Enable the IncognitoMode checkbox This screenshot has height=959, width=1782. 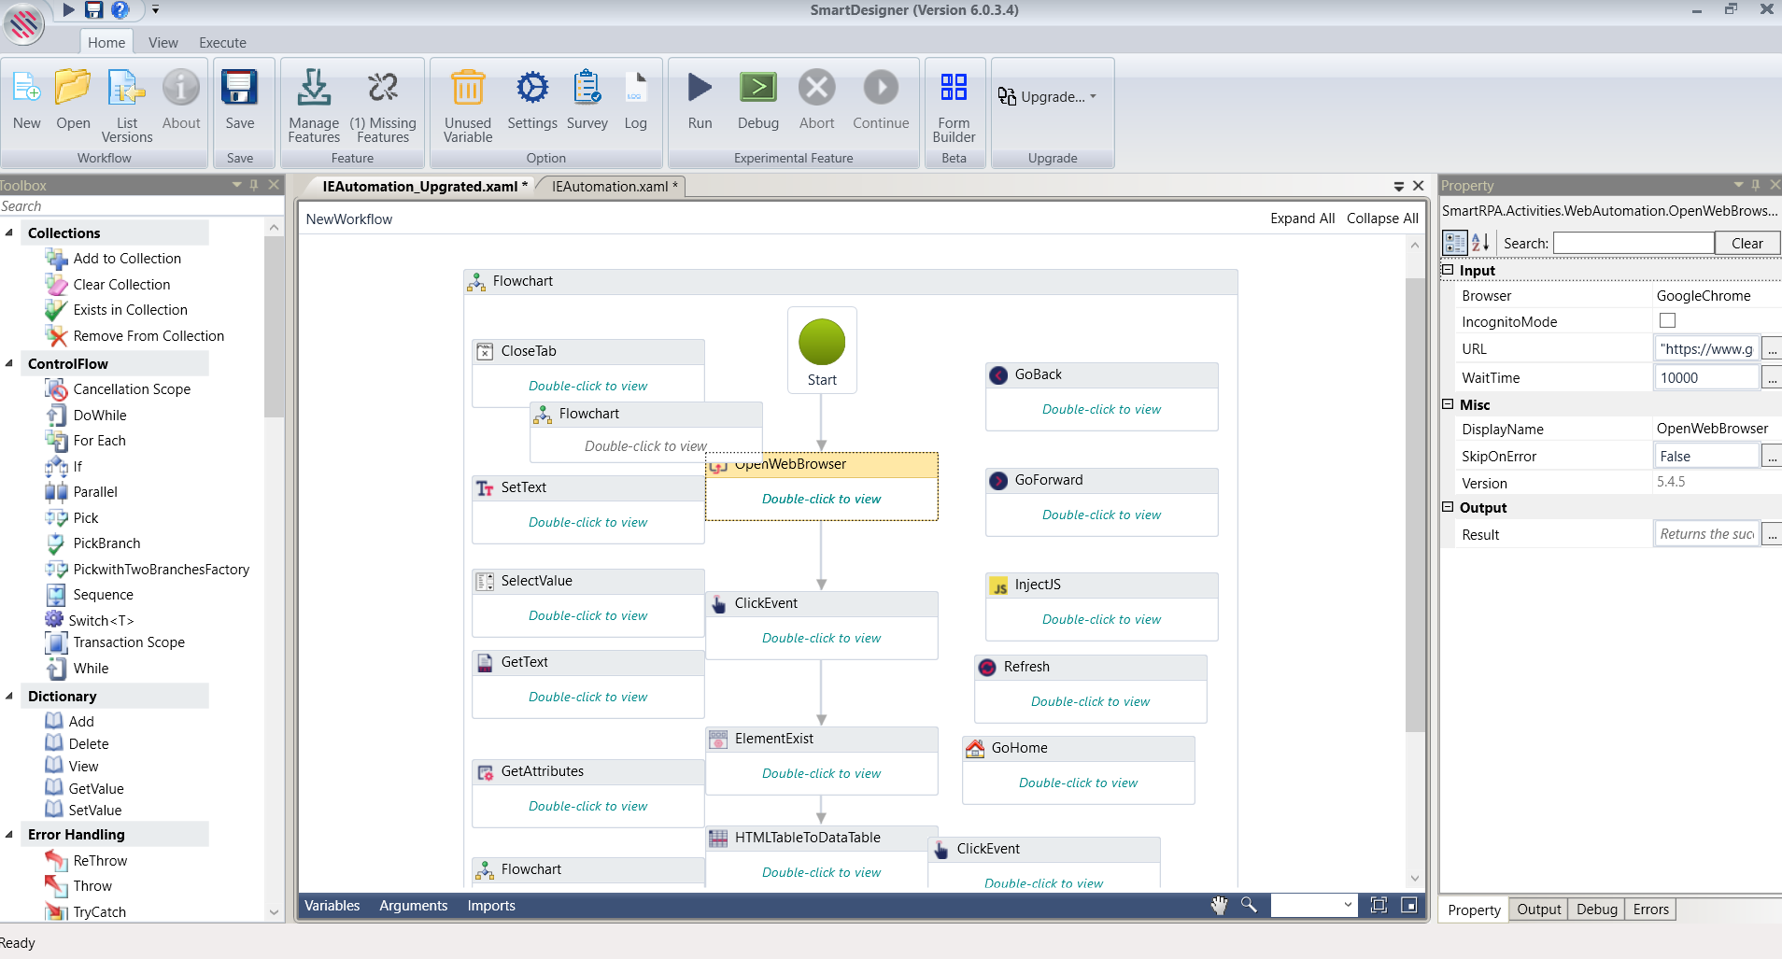(x=1667, y=321)
